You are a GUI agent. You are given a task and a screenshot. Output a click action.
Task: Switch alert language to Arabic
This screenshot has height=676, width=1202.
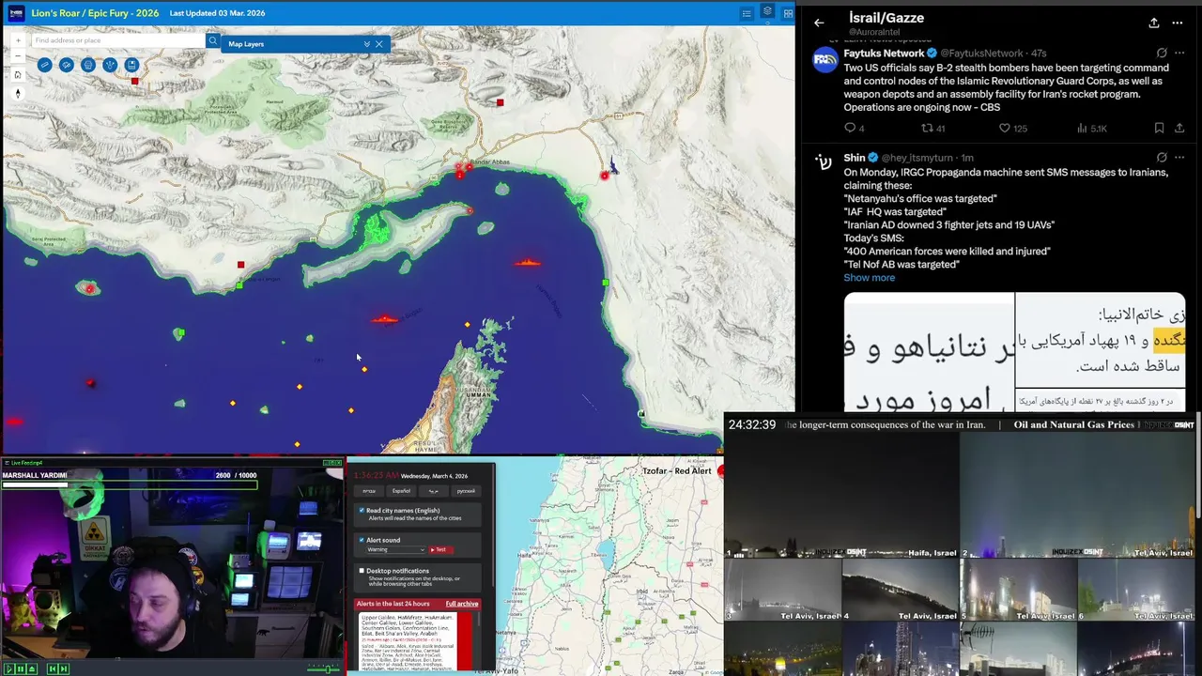433,491
